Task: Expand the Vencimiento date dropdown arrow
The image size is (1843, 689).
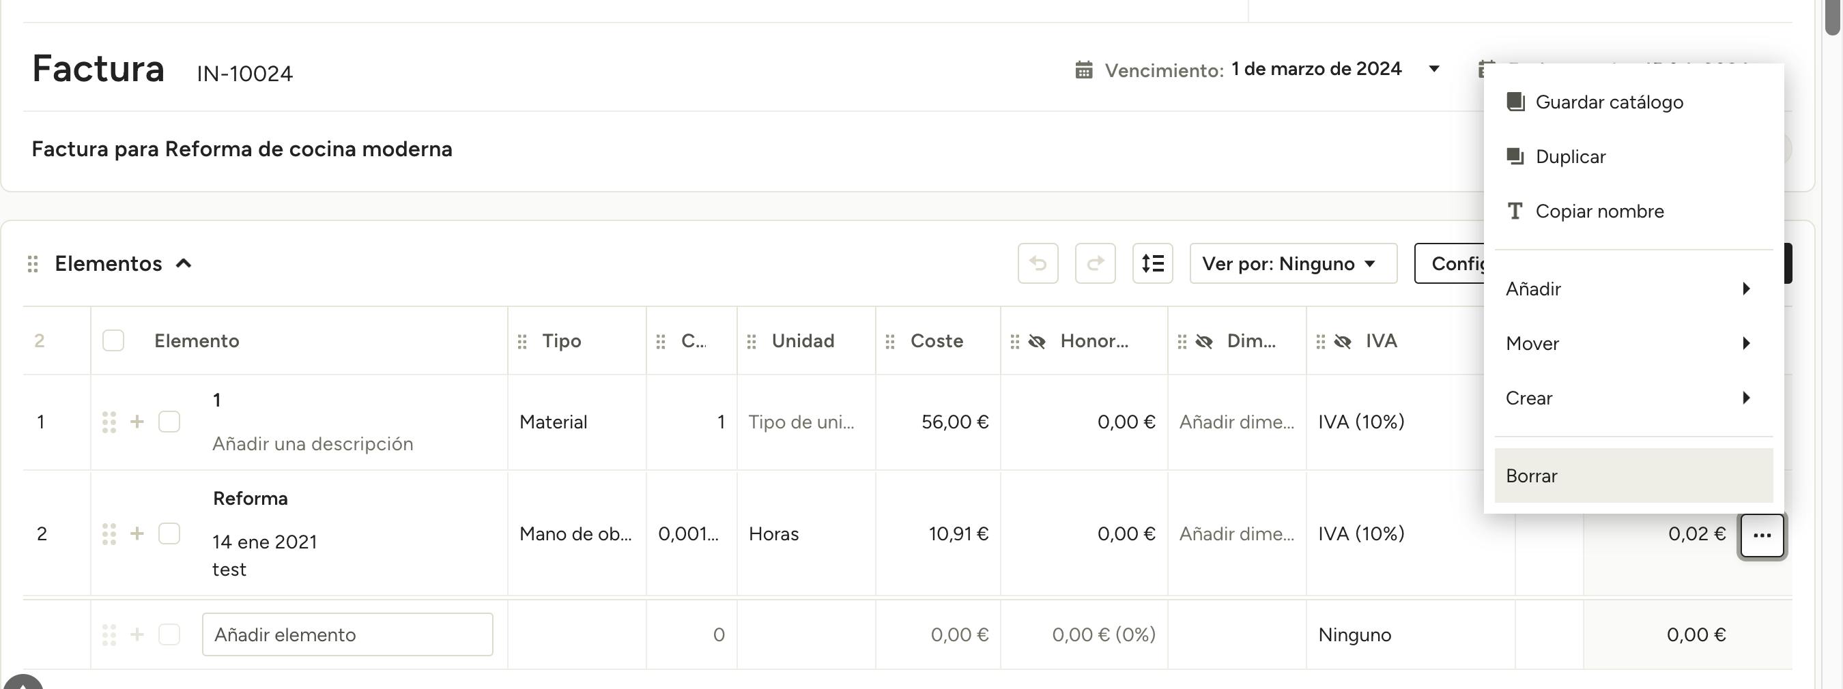Action: [1433, 70]
